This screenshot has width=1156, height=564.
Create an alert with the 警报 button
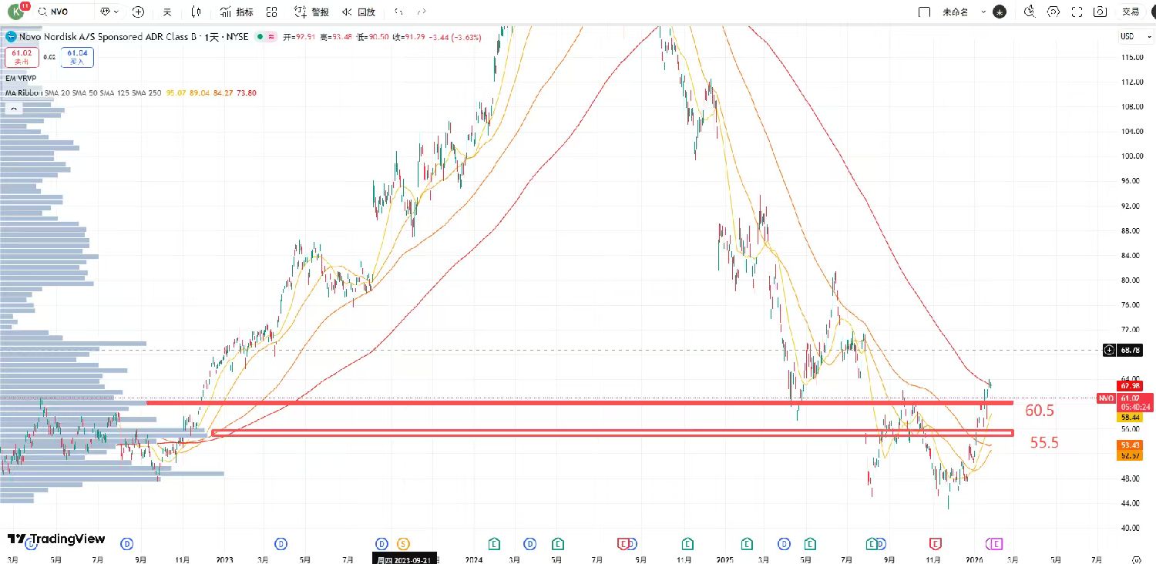click(x=312, y=12)
